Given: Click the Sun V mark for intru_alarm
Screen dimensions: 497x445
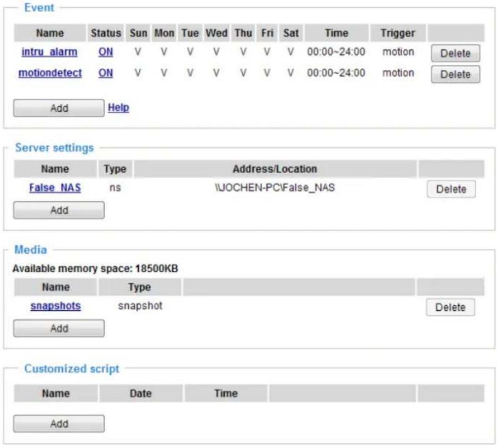Looking at the screenshot, I should click(138, 52).
